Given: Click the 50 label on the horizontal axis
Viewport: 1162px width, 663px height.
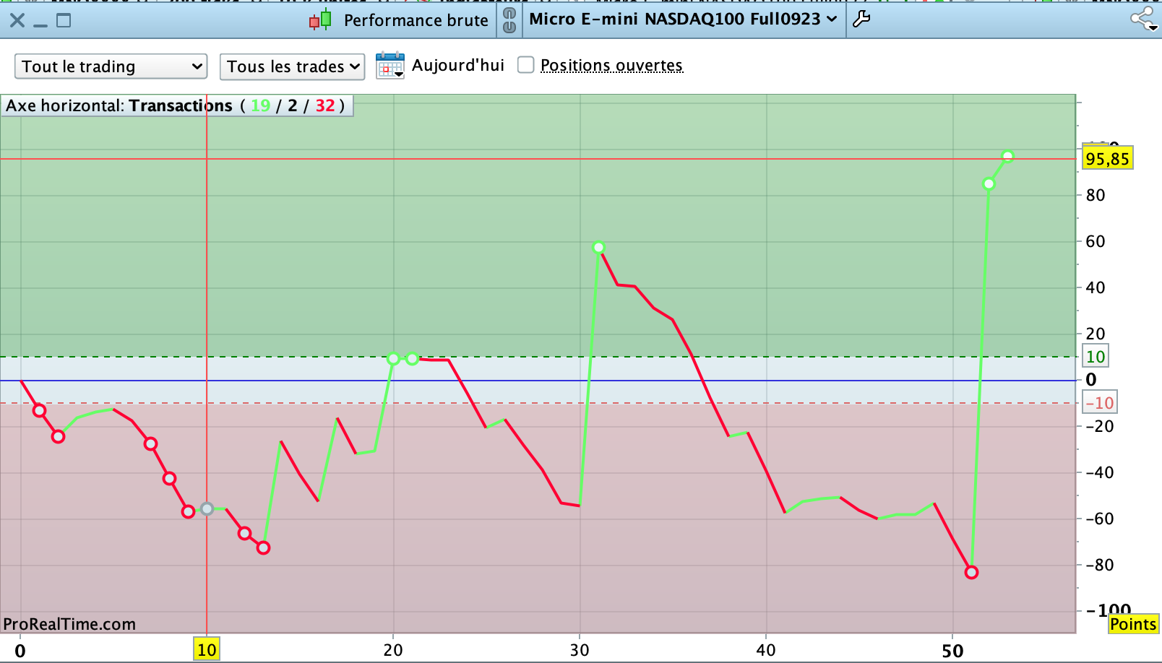Looking at the screenshot, I should point(952,651).
